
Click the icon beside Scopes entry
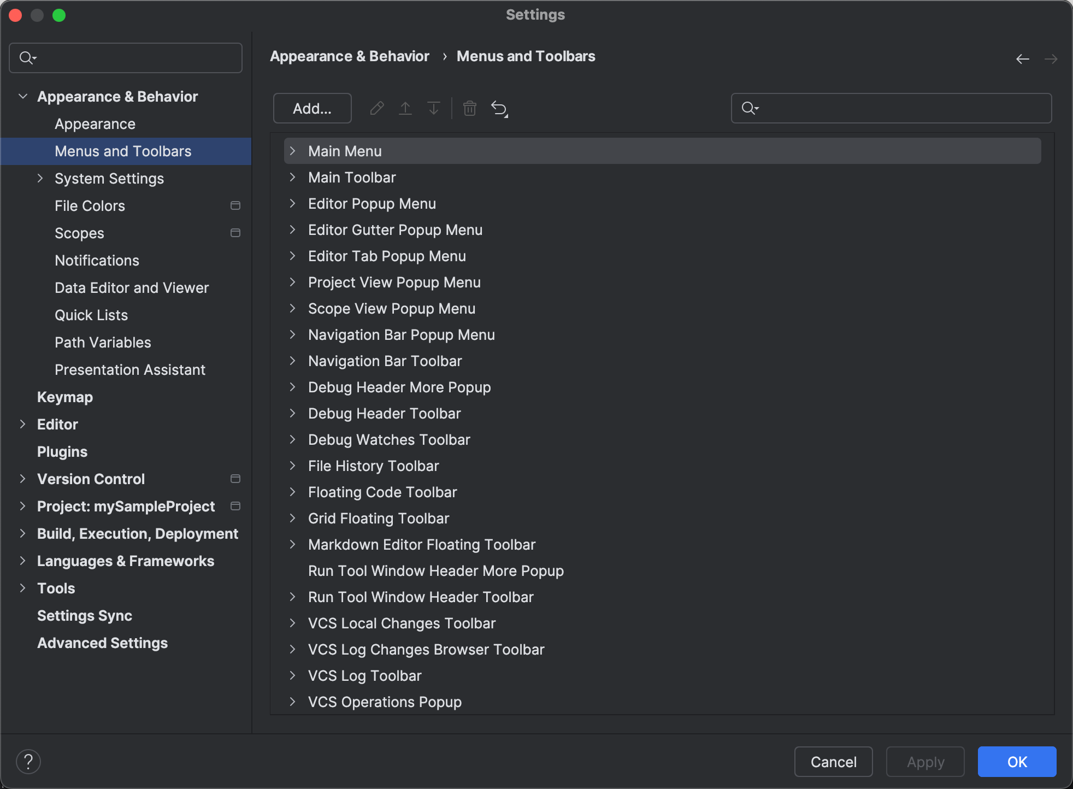(x=235, y=233)
